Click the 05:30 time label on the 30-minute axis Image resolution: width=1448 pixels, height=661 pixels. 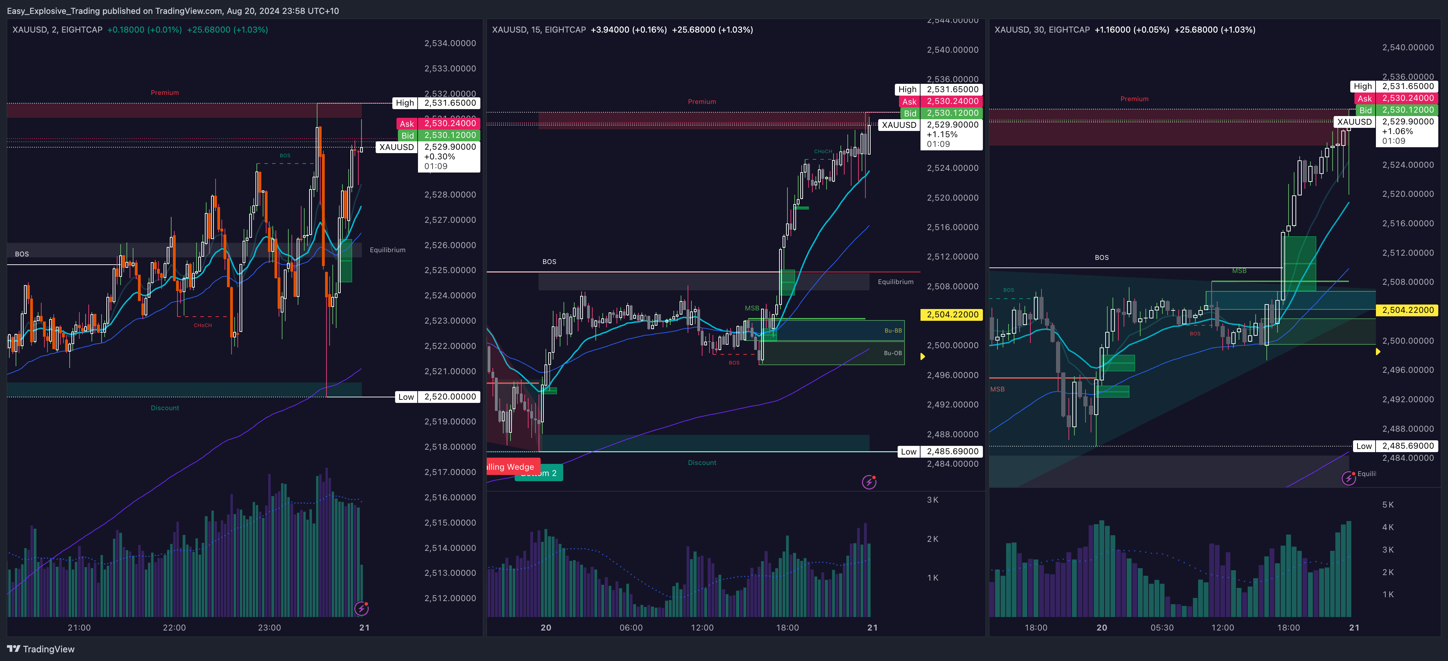1162,627
